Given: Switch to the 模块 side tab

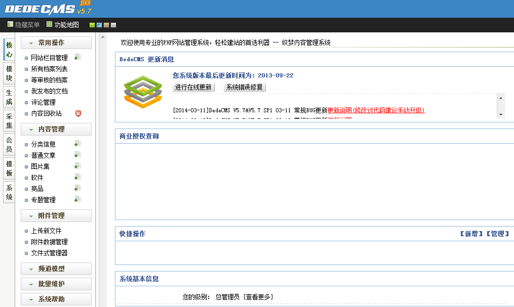Looking at the screenshot, I should (9, 73).
